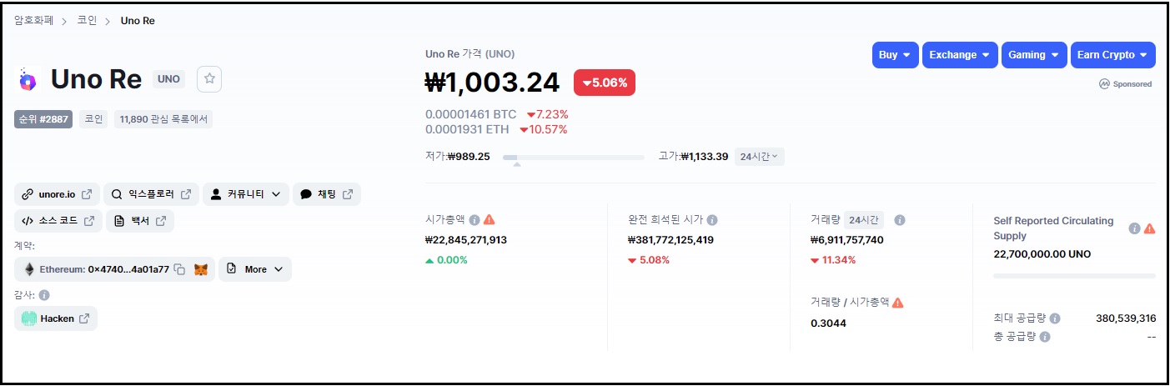The image size is (1170, 386).
Task: Click the market cap warning triangle icon
Action: pyautogui.click(x=490, y=220)
